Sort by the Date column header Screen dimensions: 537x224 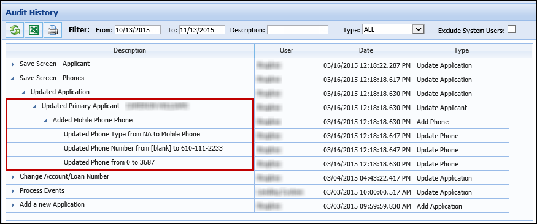point(366,51)
